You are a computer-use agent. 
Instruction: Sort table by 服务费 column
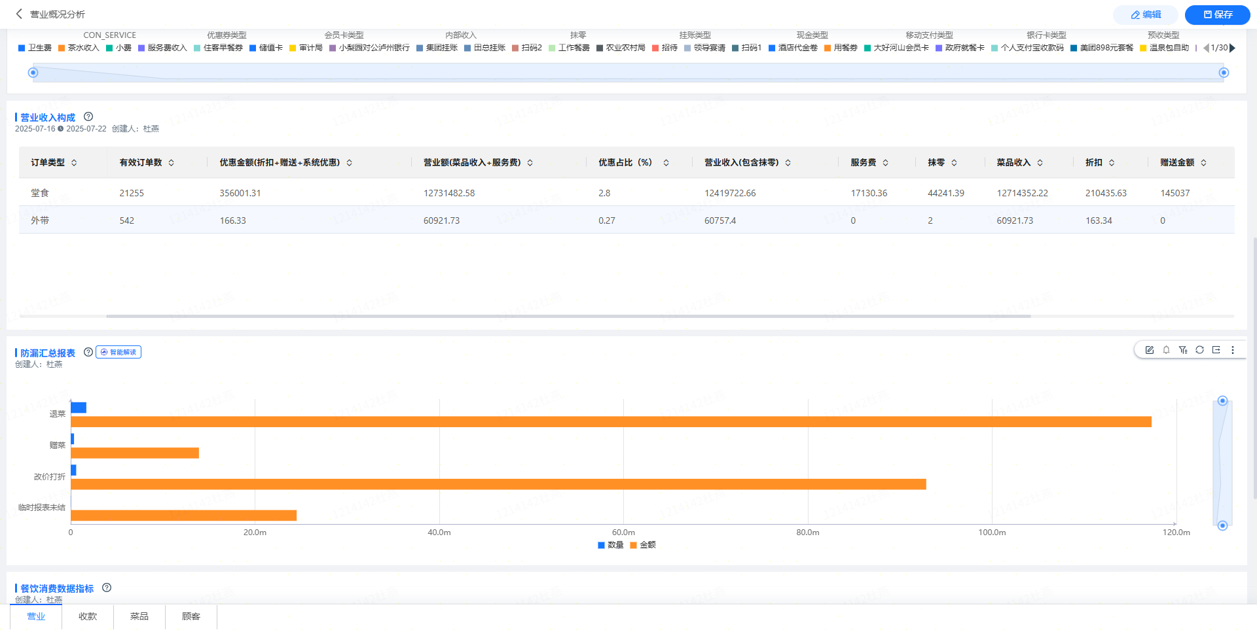click(886, 163)
